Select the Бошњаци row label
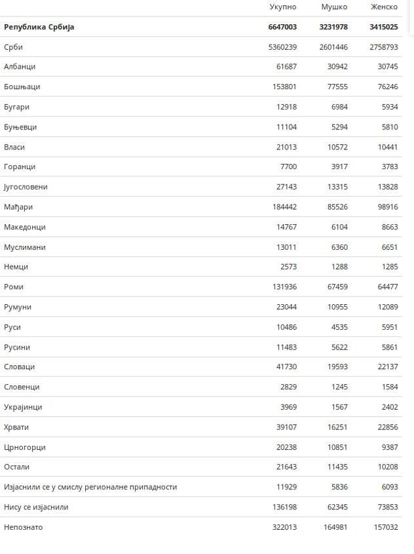The image size is (414, 554). [x=22, y=87]
